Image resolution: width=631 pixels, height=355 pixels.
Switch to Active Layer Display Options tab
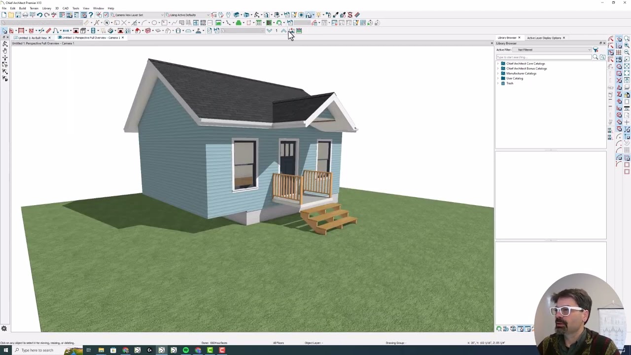coord(544,38)
